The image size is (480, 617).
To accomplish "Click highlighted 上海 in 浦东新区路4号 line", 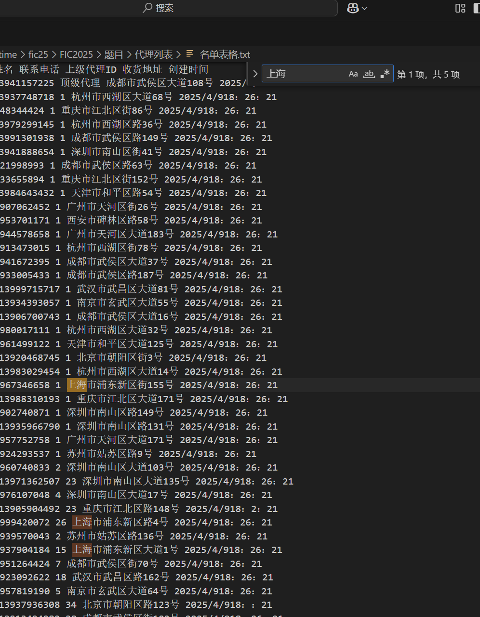I will click(x=82, y=522).
